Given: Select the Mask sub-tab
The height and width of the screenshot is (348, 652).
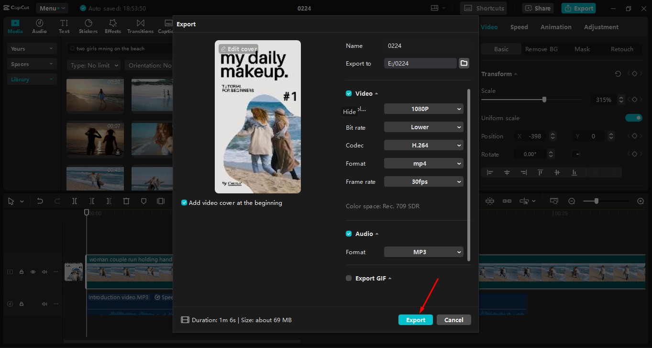Looking at the screenshot, I should tap(582, 49).
